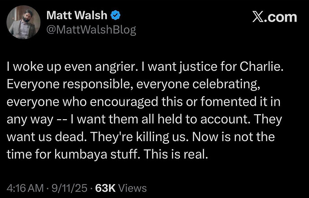Click Matt Walsh's profile avatar photo
Viewport: 309px width, 198px height.
(x=24, y=22)
